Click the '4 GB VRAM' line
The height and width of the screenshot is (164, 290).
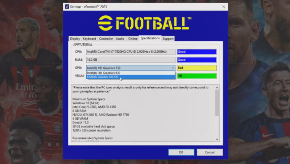(x=80, y=119)
